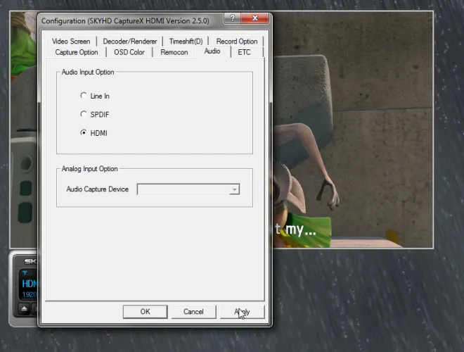Screen dimensions: 464x352
Task: Open the Decoder/Renderer tab
Action: click(x=129, y=42)
